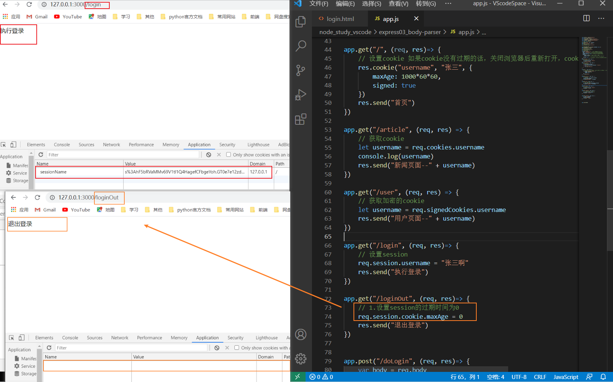Open Lighthouse tab in lower DevTools

pos(267,337)
